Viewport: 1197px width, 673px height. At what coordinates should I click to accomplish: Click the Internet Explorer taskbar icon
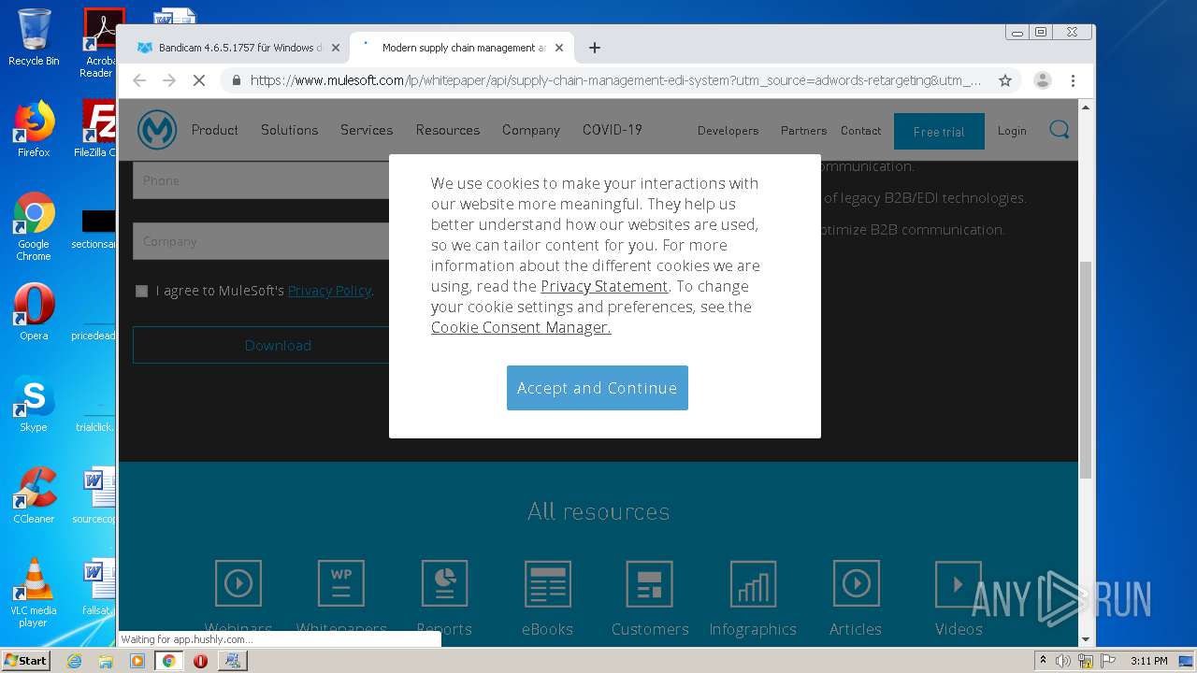click(x=74, y=661)
